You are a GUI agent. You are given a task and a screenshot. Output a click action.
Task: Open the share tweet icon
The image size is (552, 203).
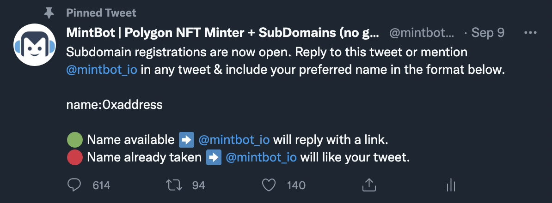point(368,185)
